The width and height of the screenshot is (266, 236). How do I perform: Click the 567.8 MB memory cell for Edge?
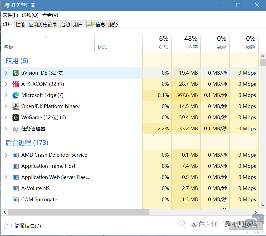[186, 95]
